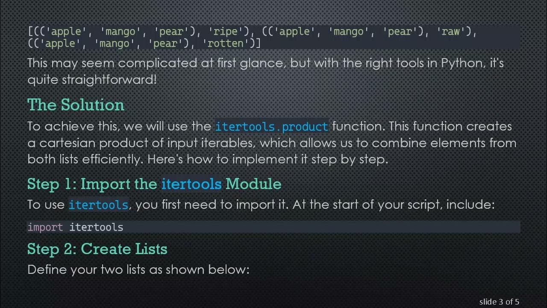
Task: Select 'The Solution' heading
Action: click(x=76, y=105)
